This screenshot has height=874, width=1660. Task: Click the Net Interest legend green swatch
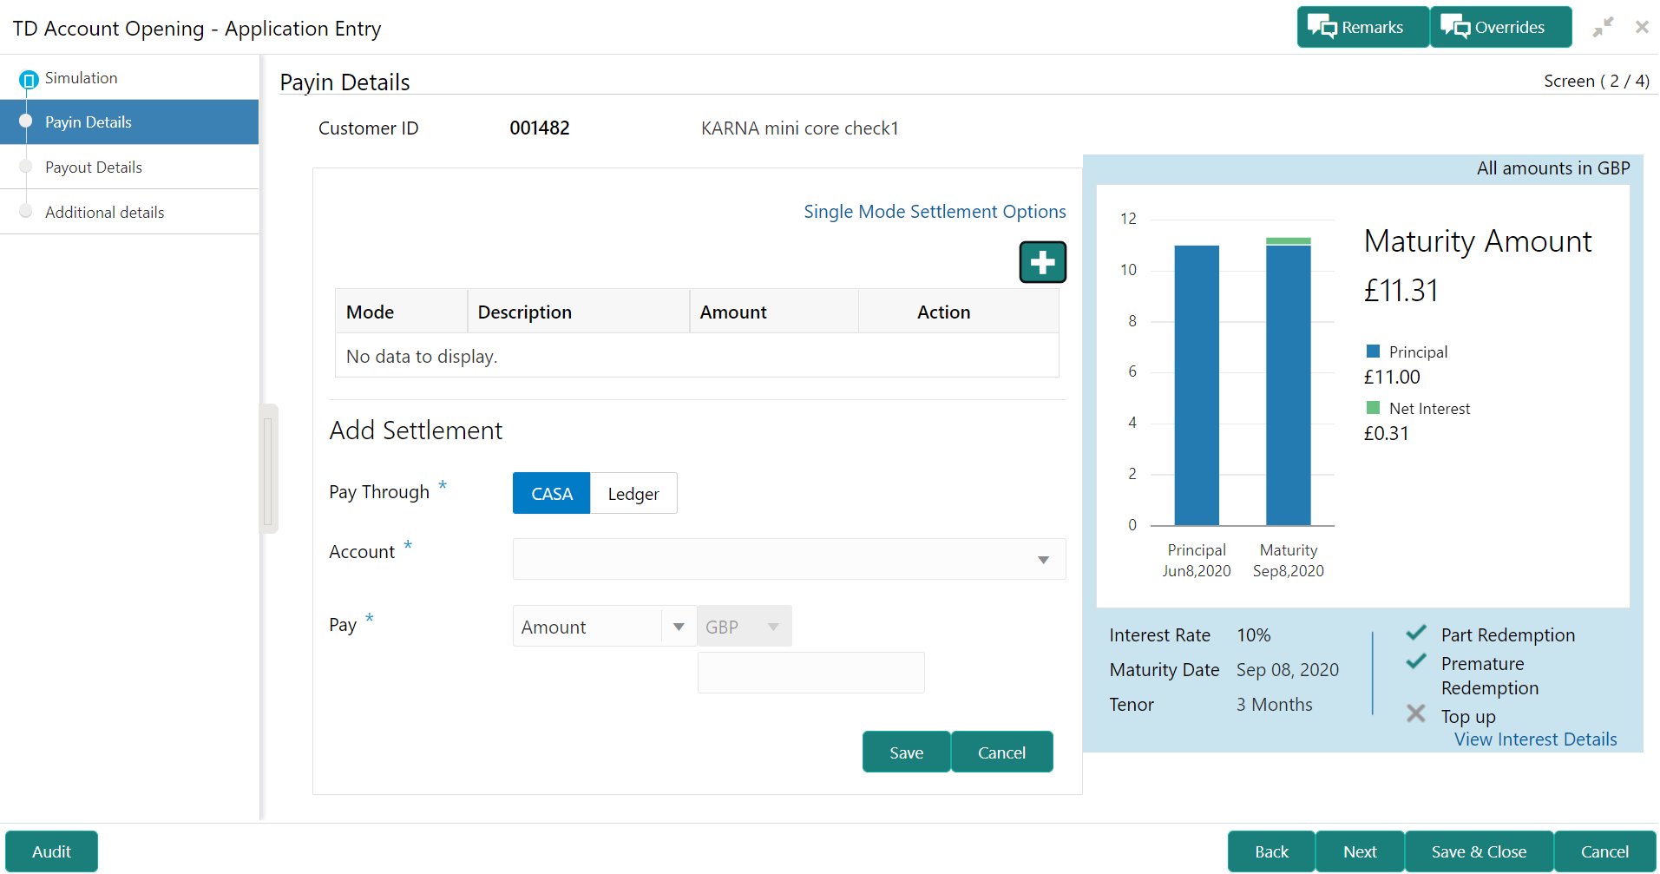click(x=1373, y=408)
